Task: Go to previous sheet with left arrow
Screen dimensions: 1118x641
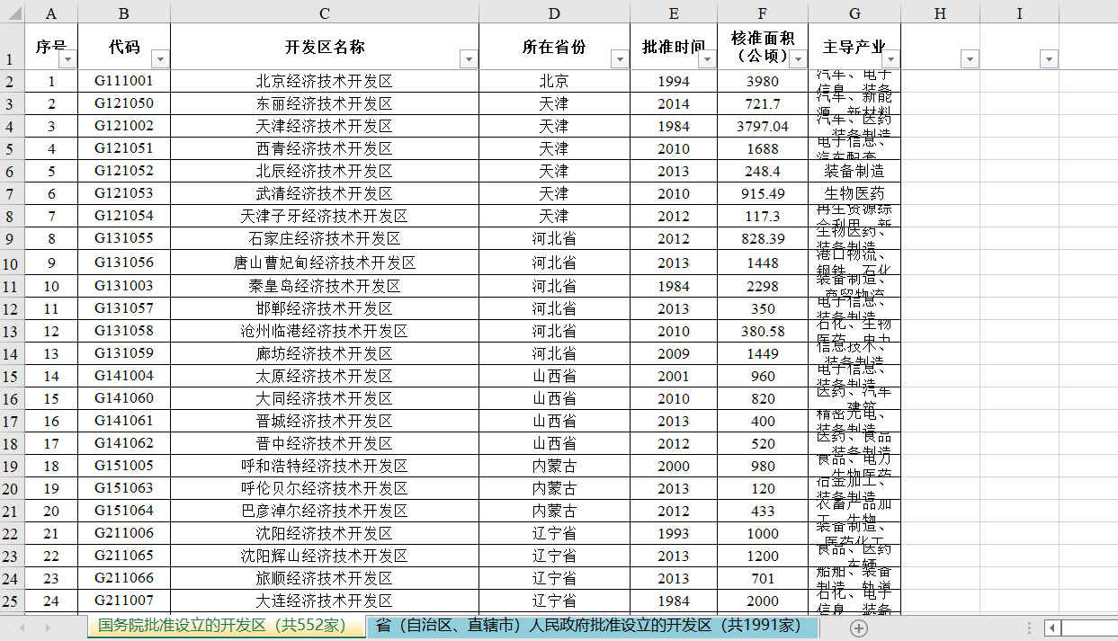Action: tap(22, 628)
